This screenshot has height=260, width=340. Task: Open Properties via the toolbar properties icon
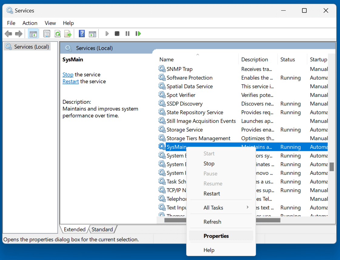pos(47,33)
